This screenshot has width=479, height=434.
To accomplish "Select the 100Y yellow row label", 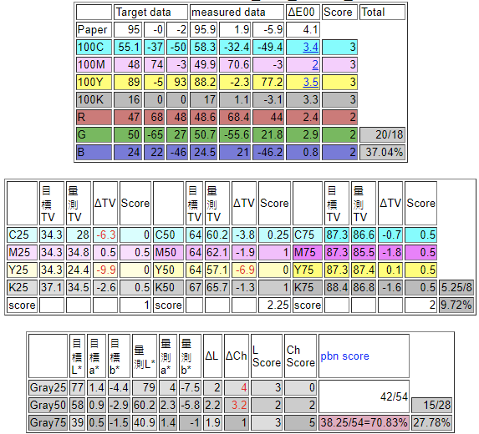I will click(94, 82).
